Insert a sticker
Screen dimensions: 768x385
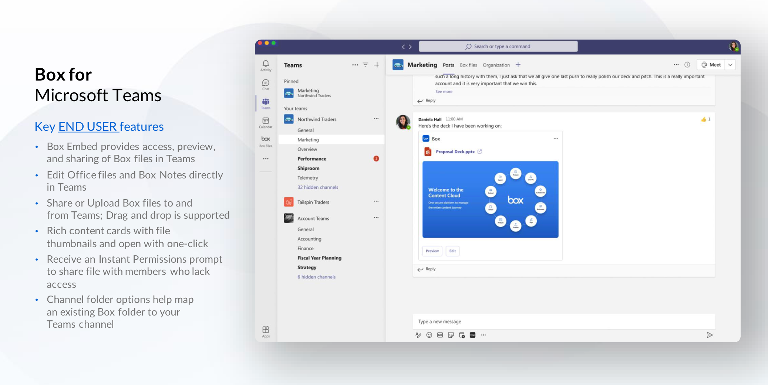[451, 335]
